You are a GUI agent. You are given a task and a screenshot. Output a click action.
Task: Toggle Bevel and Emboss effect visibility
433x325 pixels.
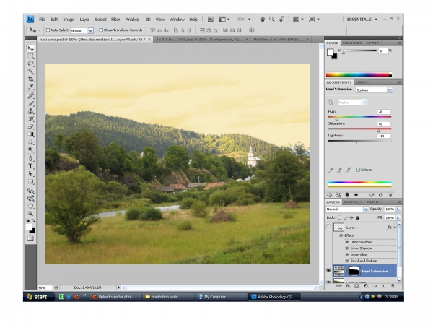tap(347, 261)
